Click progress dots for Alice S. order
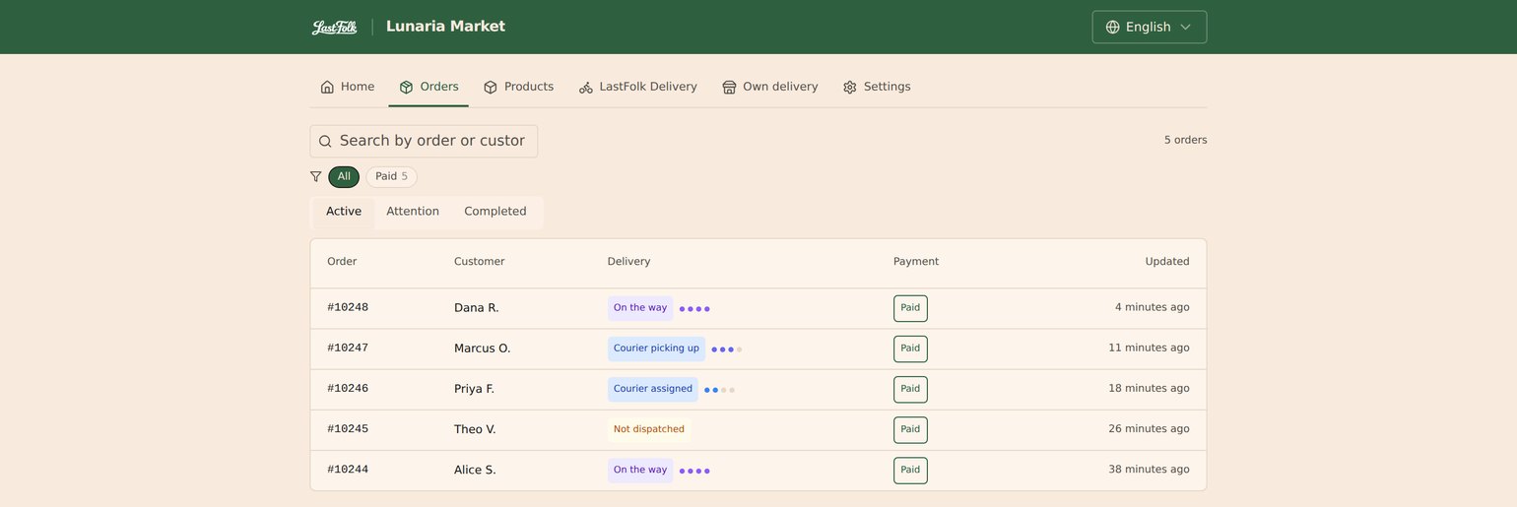The width and height of the screenshot is (1517, 507). coord(694,471)
